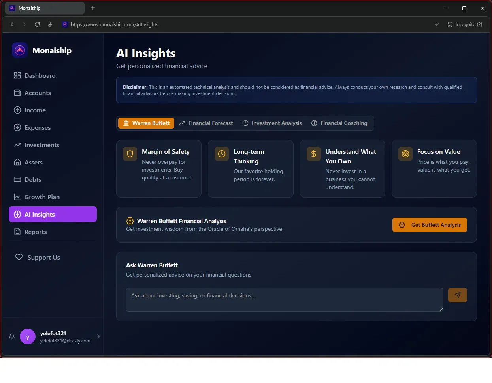This screenshot has height=383, width=492.
Task: Click the Focus on Value target icon
Action: tap(405, 154)
